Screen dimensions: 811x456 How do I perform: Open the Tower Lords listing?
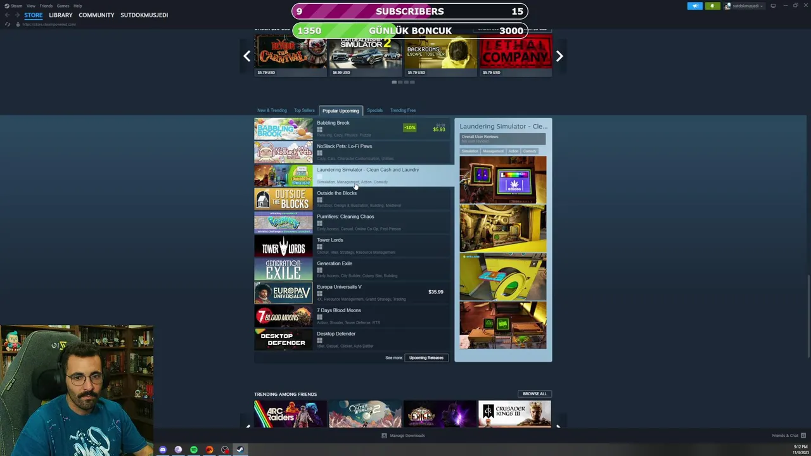354,246
